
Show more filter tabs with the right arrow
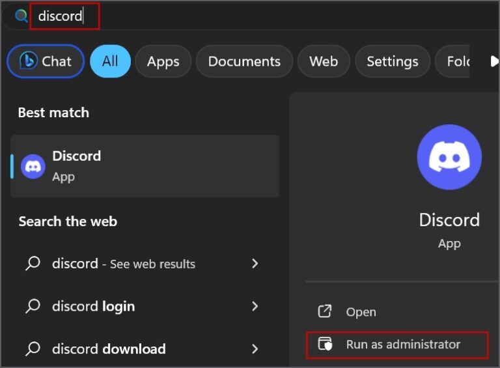pyautogui.click(x=493, y=61)
